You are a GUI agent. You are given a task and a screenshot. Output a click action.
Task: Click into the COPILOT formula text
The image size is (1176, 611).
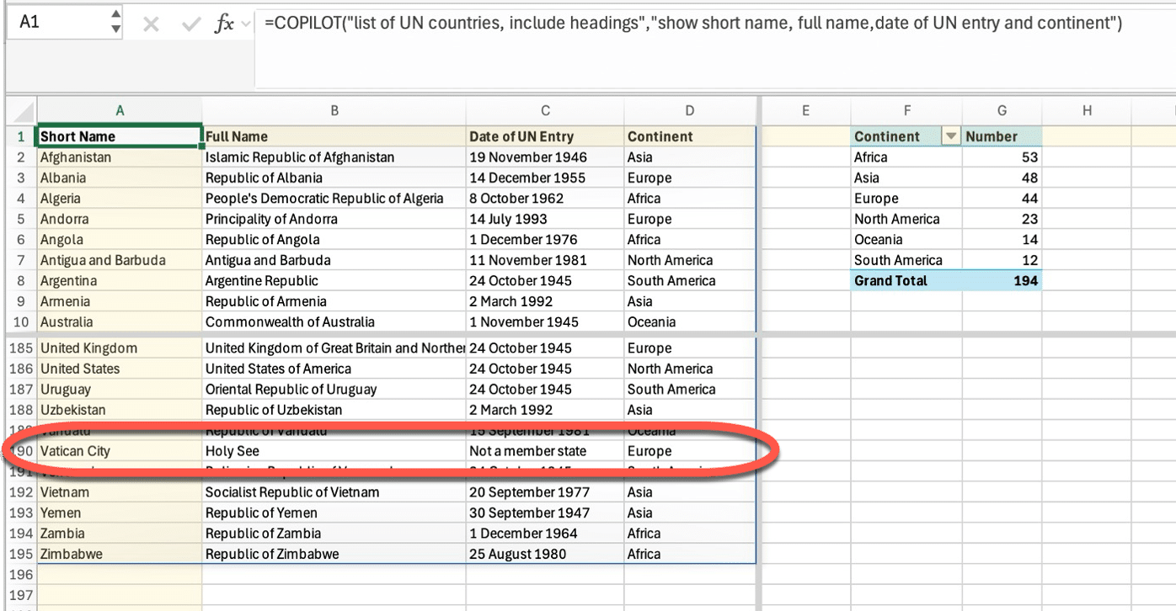pyautogui.click(x=691, y=24)
